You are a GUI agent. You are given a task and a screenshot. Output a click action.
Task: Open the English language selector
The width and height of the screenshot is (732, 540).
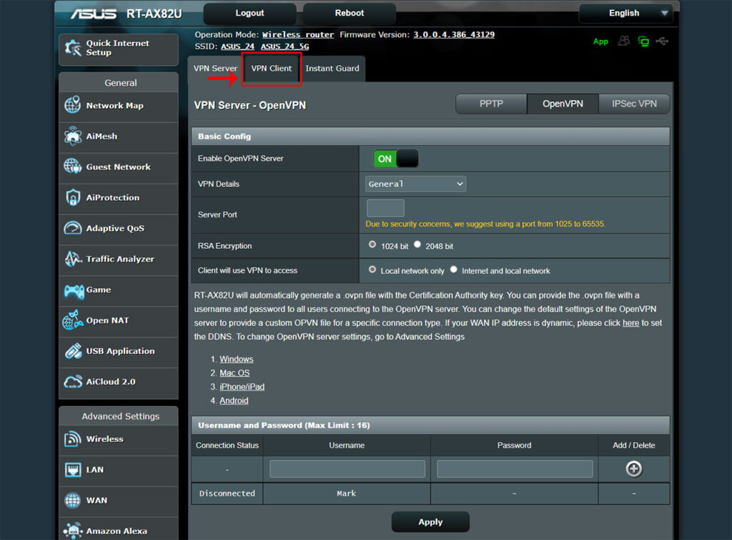tap(625, 13)
